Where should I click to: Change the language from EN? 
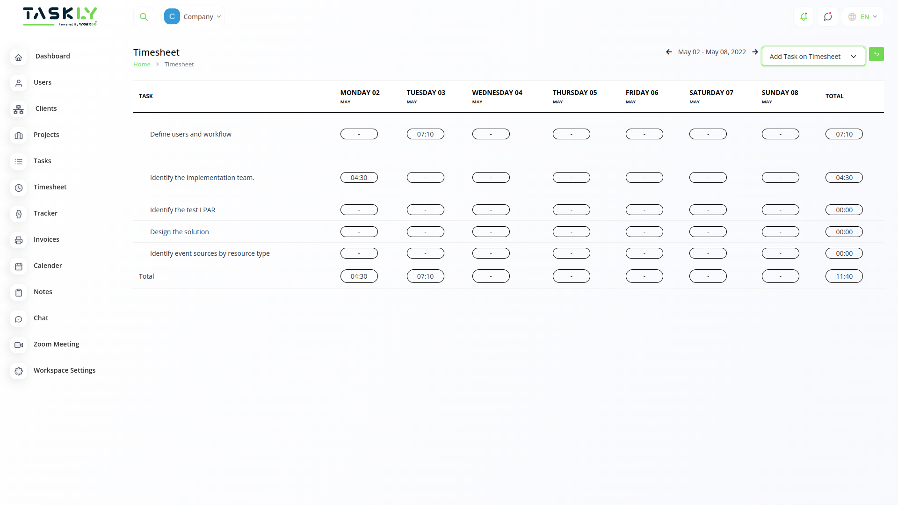(x=862, y=16)
